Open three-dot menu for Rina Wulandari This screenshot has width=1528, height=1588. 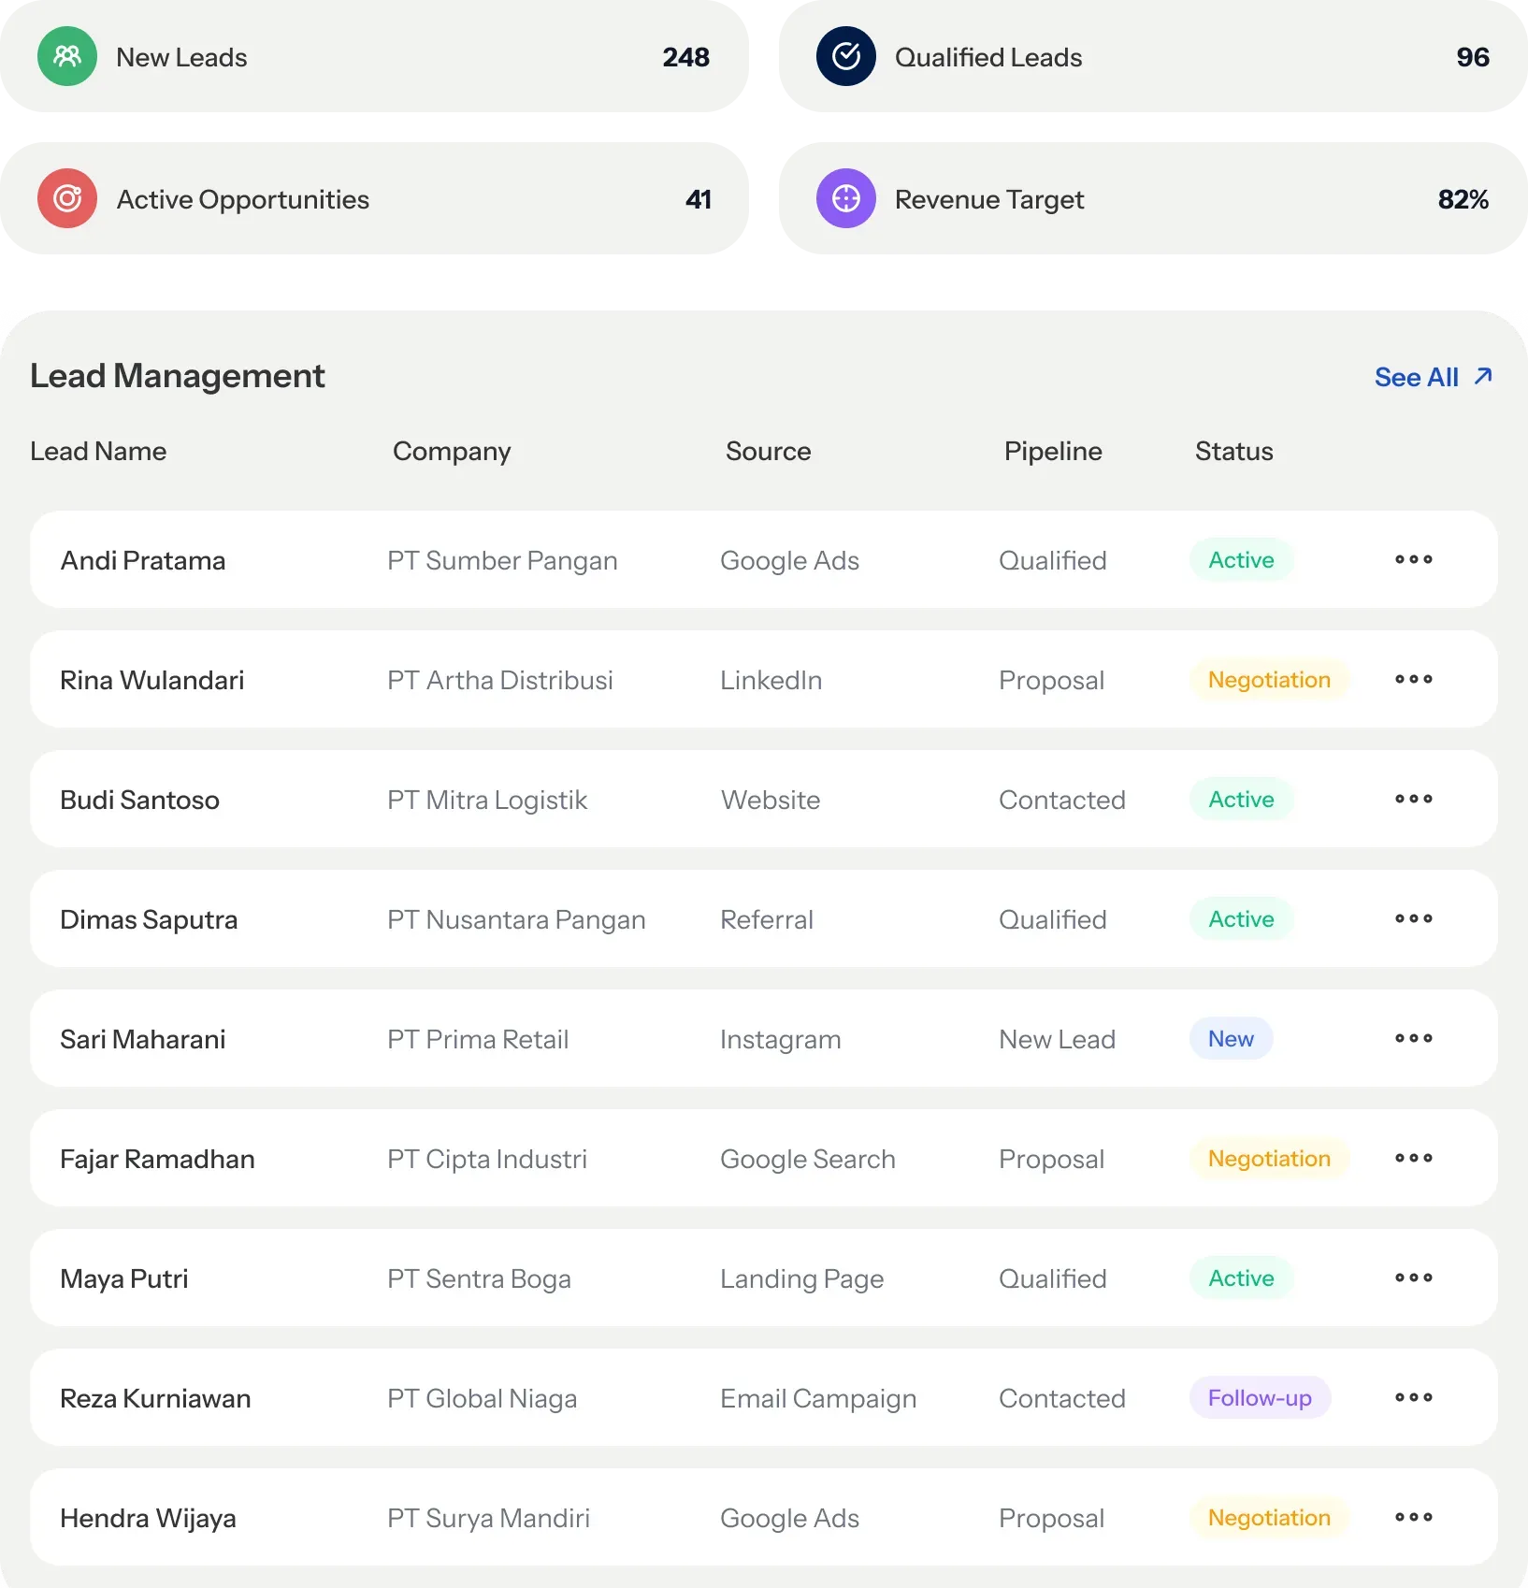click(x=1413, y=679)
